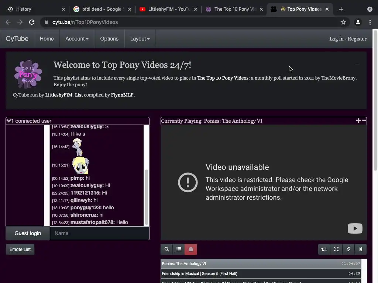Viewport: 378px width, 283px height.
Task: Open the Home menu item
Action: click(47, 39)
